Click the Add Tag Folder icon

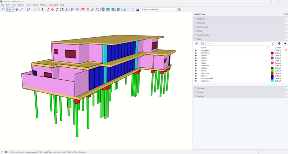coord(202,43)
